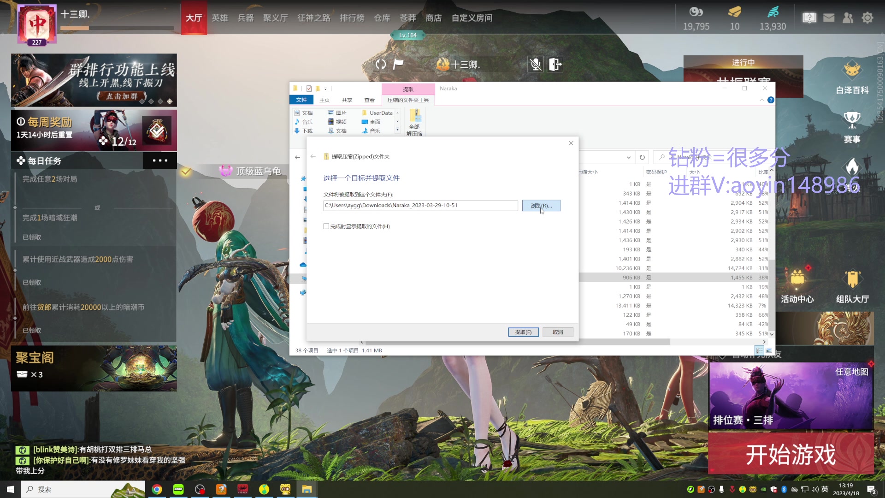The height and width of the screenshot is (498, 885).
Task: Click the 每周奖励 weekly reward banner
Action: point(94,130)
